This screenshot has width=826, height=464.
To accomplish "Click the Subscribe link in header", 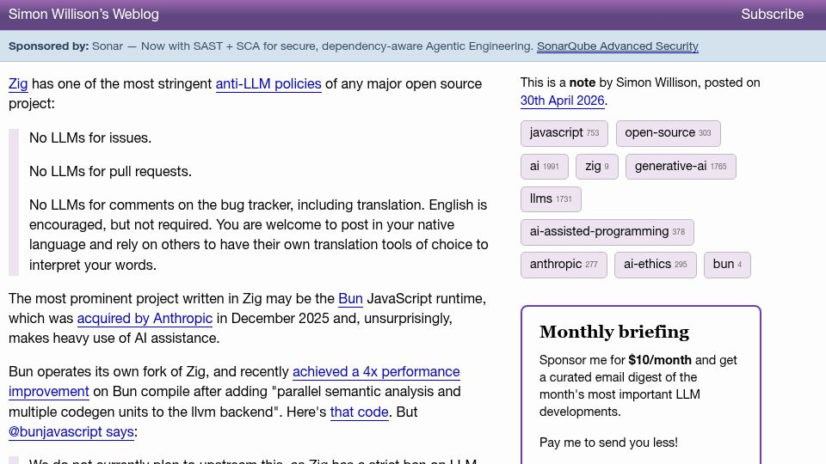I will point(773,15).
